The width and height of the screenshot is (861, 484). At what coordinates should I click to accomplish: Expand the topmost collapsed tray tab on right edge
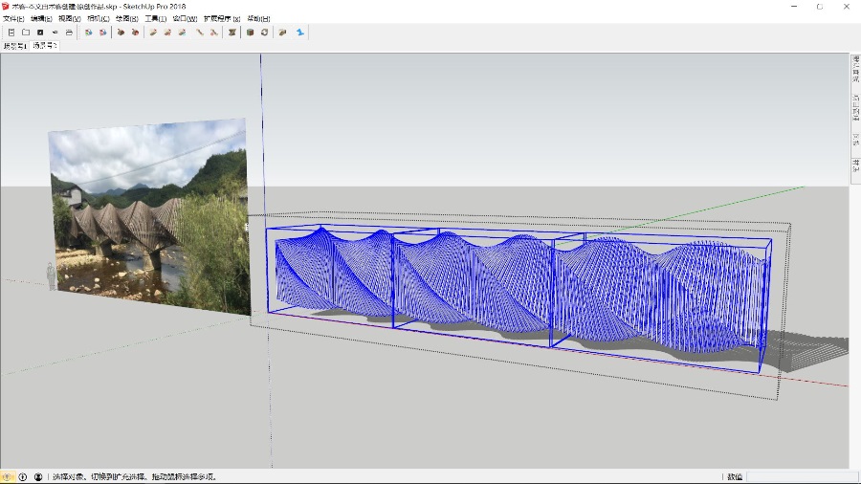coord(855,70)
